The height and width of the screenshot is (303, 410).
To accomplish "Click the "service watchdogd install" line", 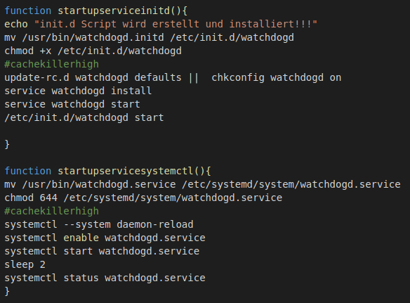I will pos(78,91).
